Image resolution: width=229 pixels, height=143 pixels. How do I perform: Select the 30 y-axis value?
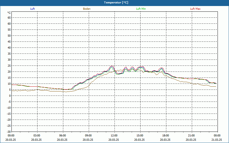pos(9,60)
